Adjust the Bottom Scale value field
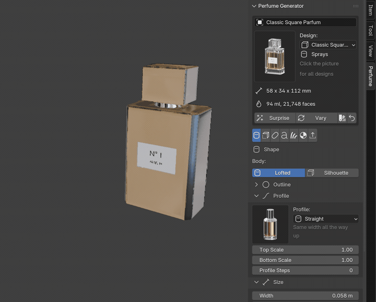This screenshot has width=376, height=302. [x=305, y=260]
